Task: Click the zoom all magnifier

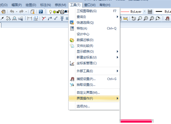Action: [x=152, y=18]
